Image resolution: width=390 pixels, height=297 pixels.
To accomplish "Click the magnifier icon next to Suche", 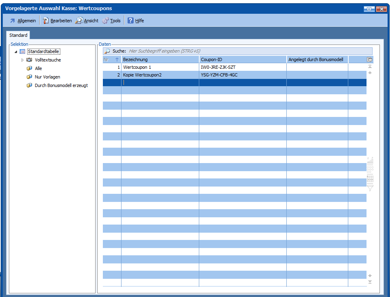I will tap(107, 51).
